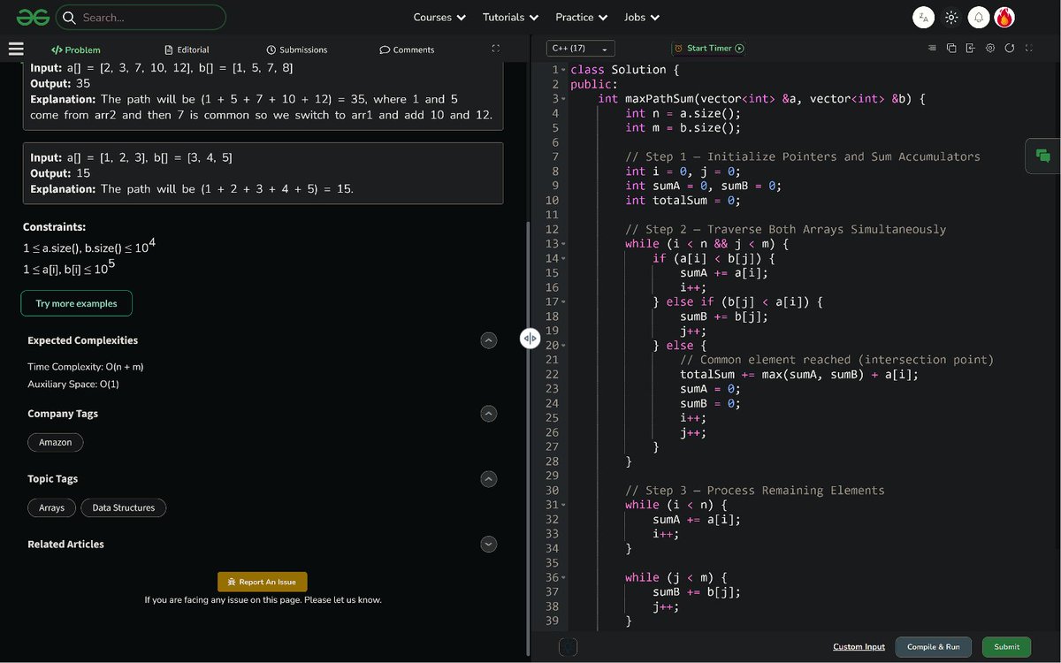Click the 'Time Complexity: O(n + m)' text

[86, 367]
